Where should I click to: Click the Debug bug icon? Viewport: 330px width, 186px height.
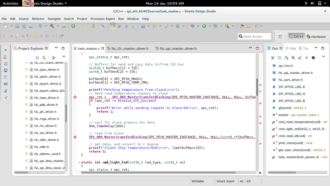[192, 26]
